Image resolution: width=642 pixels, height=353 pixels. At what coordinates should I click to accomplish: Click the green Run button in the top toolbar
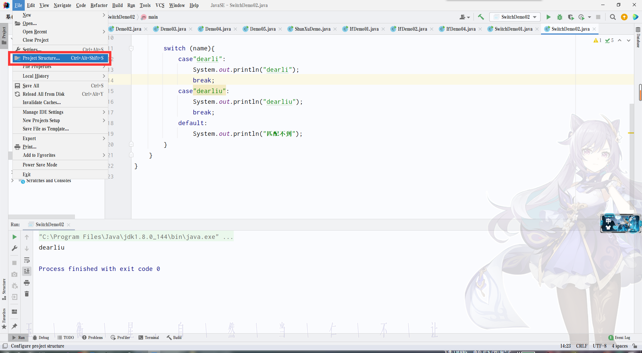click(548, 17)
